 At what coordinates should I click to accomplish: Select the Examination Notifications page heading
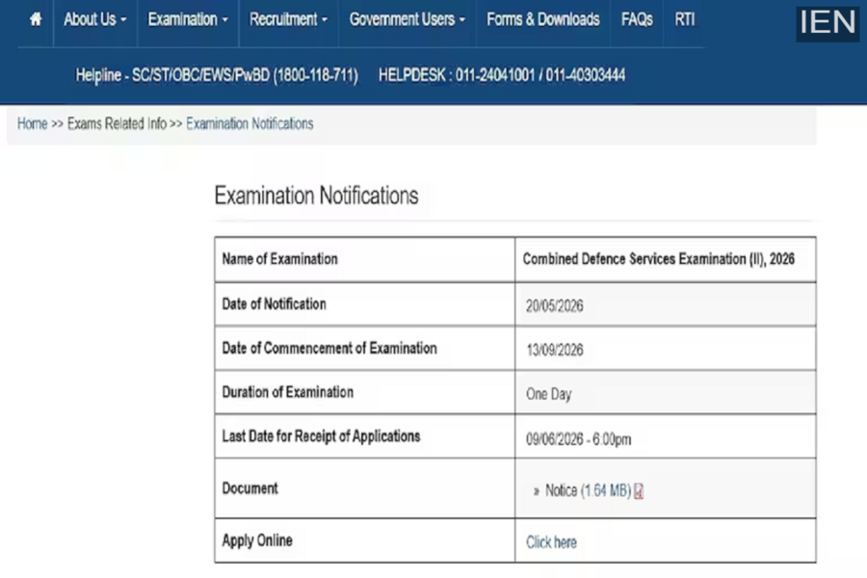316,196
